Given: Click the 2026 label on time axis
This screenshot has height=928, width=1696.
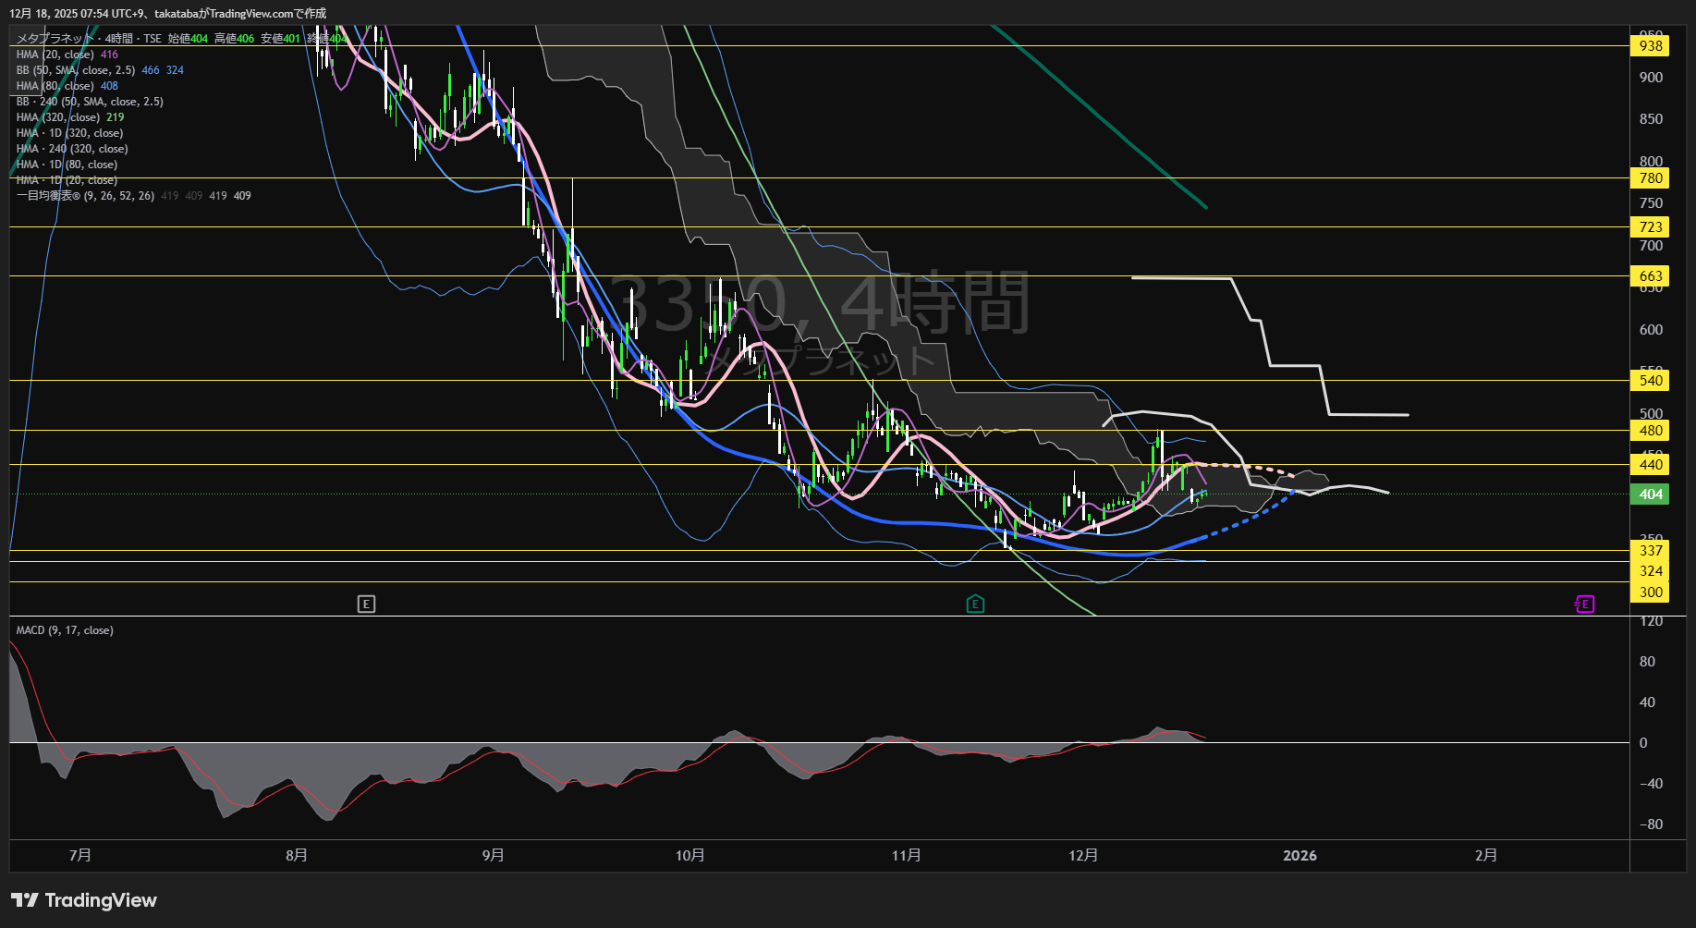Looking at the screenshot, I should 1299,856.
